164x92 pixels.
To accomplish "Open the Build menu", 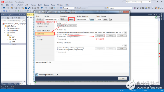I will (x=40, y=5).
